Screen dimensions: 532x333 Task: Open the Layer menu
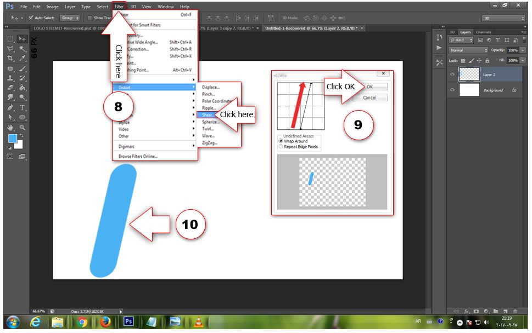[70, 7]
